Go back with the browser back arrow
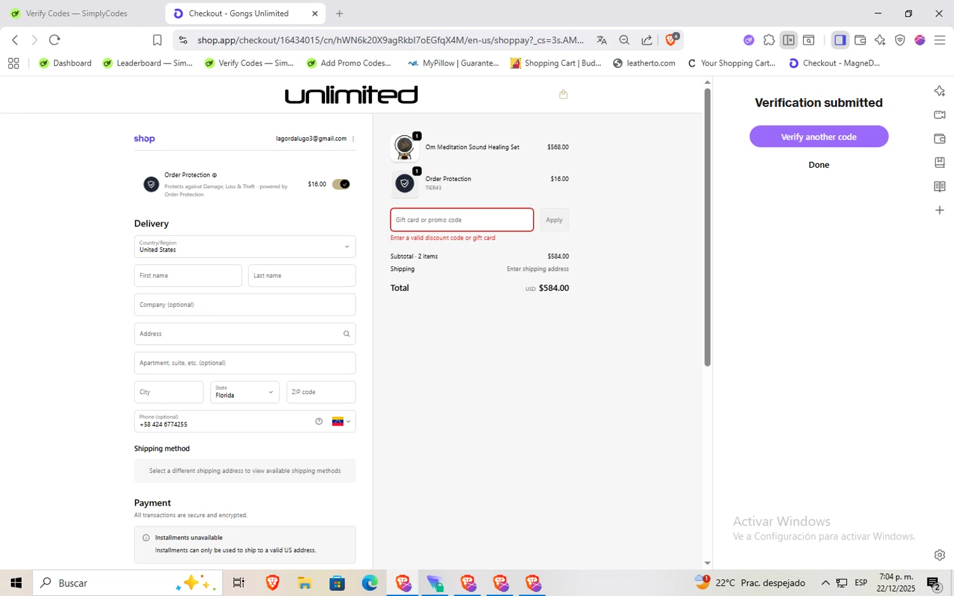The width and height of the screenshot is (954, 596). coord(15,40)
